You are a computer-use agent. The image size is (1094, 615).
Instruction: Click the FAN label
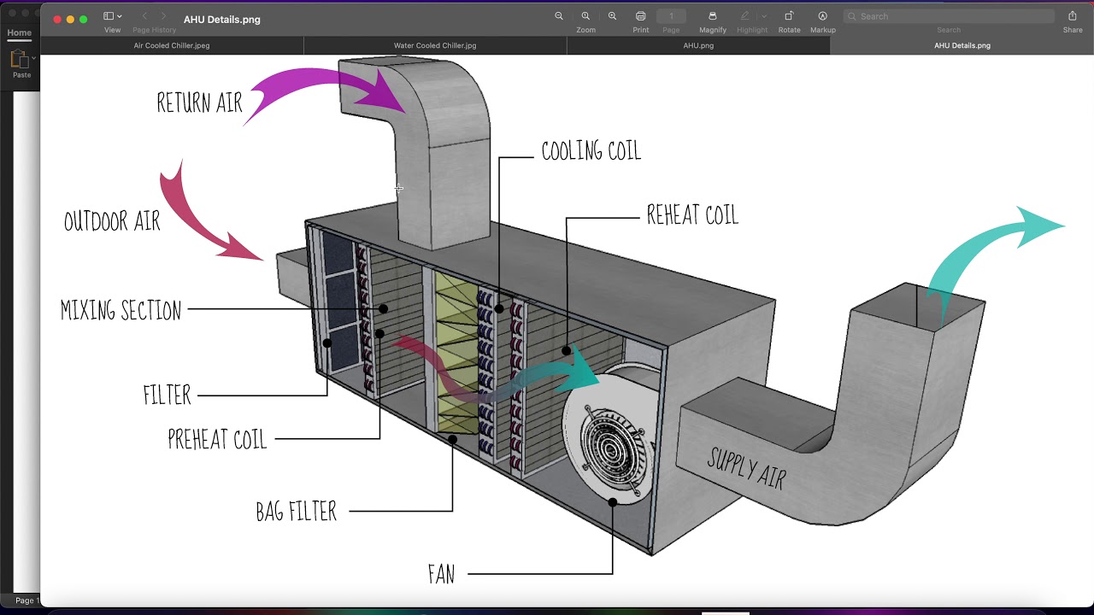pyautogui.click(x=442, y=575)
